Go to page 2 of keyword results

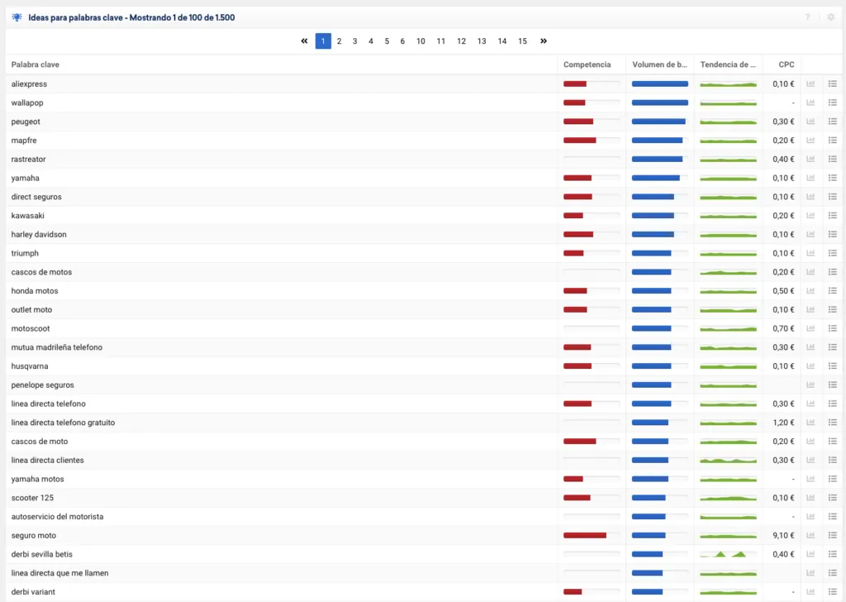(x=339, y=41)
